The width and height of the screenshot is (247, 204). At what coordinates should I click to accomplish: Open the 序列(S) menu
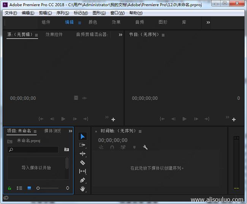point(63,13)
